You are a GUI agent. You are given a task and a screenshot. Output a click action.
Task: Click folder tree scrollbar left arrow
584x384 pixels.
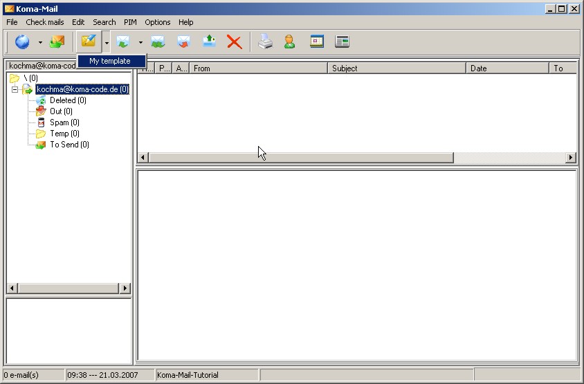coord(12,289)
